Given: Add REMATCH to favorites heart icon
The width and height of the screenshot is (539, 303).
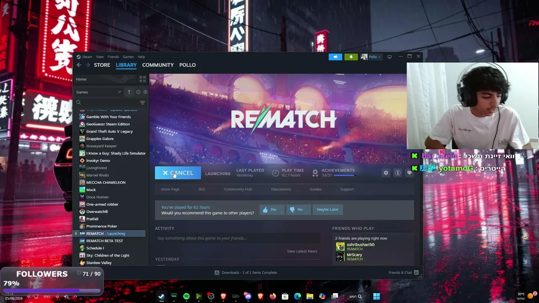Looking at the screenshot, I should [409, 173].
